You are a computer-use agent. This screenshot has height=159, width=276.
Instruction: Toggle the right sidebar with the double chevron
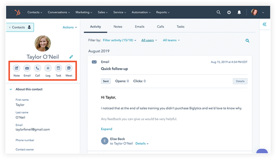coord(264,24)
